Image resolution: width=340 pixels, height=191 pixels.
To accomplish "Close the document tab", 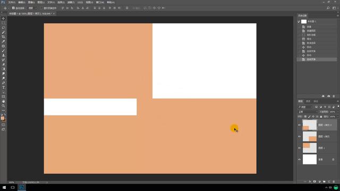I will coord(54,14).
